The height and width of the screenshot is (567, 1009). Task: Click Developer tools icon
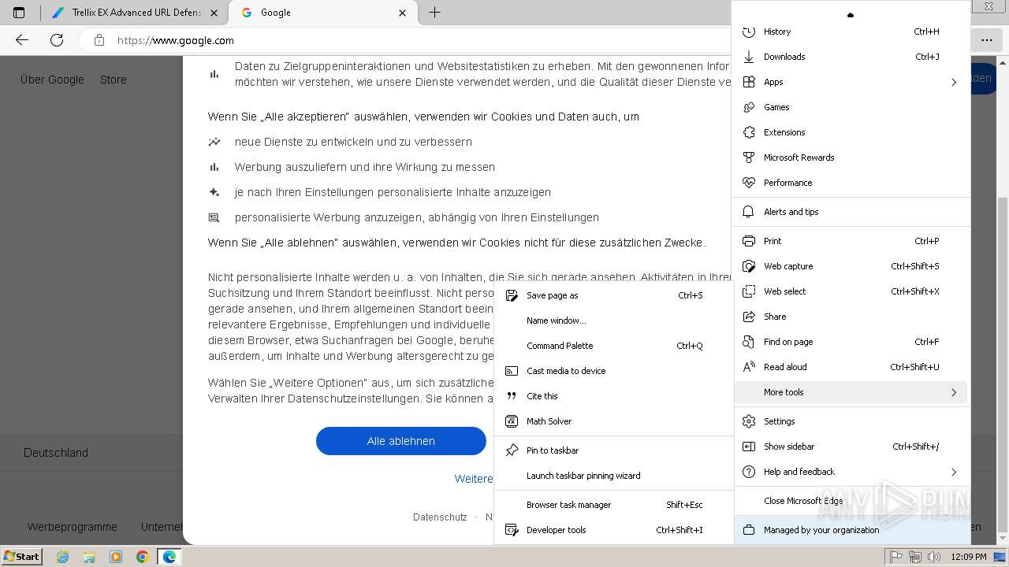pyautogui.click(x=512, y=530)
